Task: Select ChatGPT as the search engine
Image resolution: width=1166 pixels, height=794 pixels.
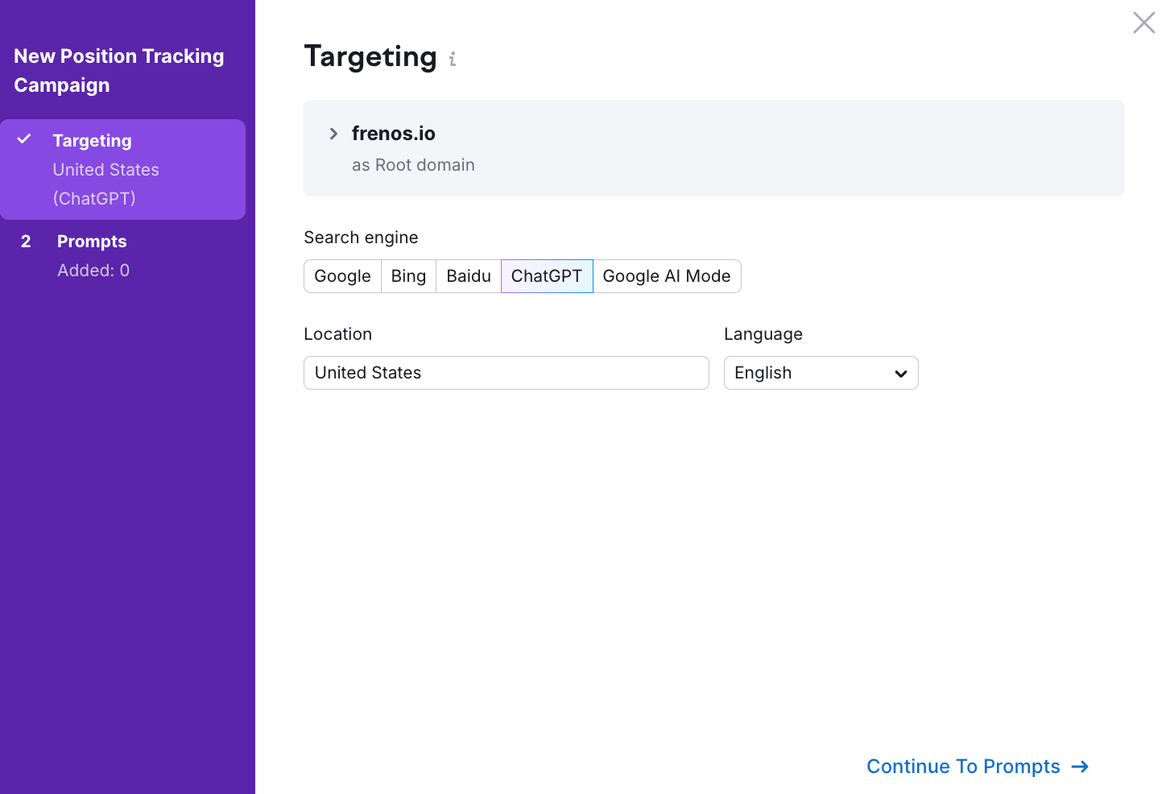Action: point(546,275)
